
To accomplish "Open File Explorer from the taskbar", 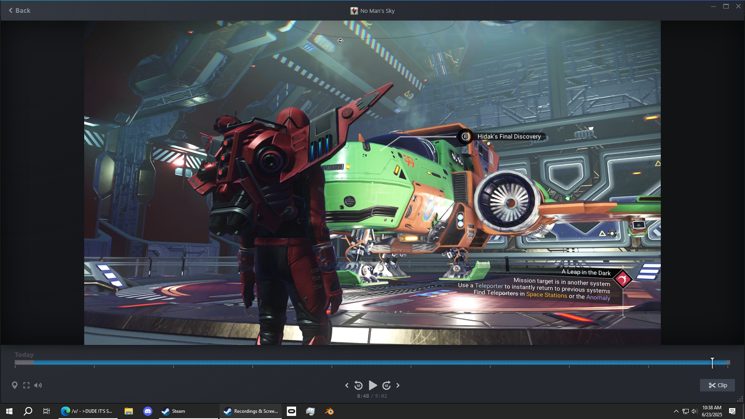I will coord(129,411).
